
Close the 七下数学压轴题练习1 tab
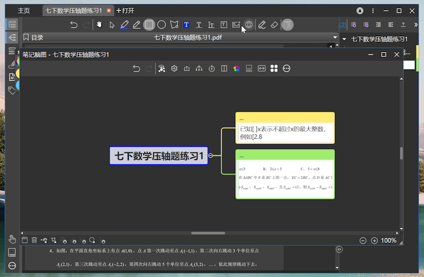[109, 10]
